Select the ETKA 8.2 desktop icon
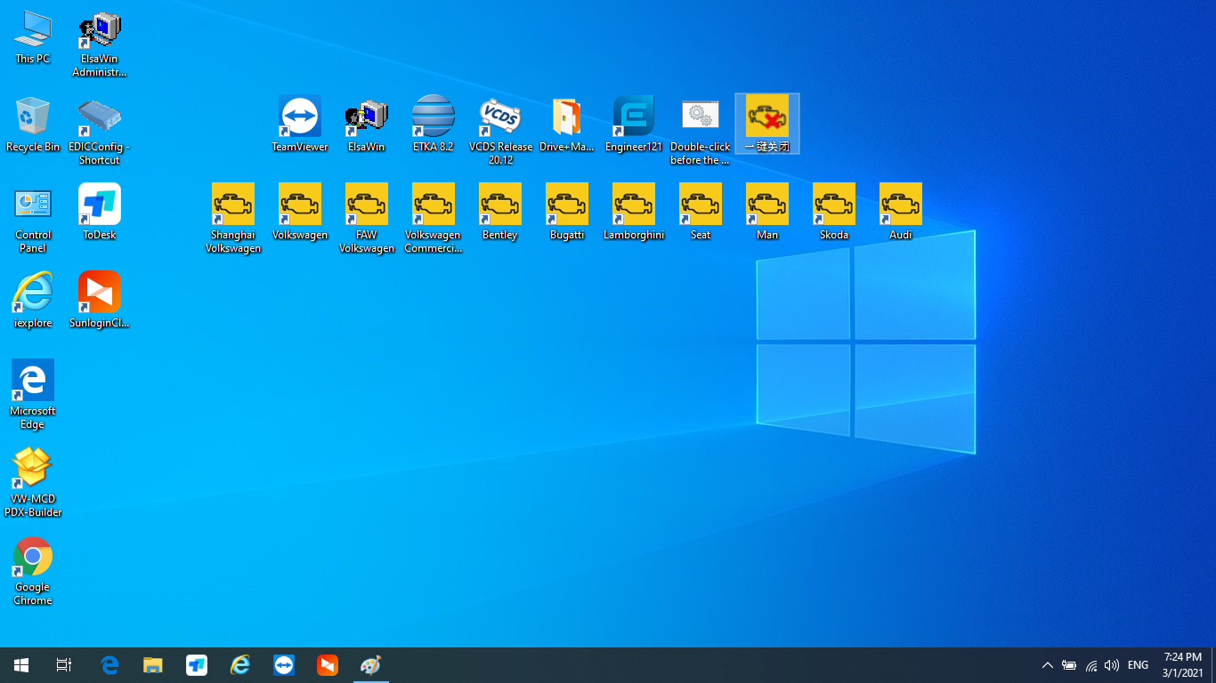Viewport: 1216px width, 683px height. point(434,117)
